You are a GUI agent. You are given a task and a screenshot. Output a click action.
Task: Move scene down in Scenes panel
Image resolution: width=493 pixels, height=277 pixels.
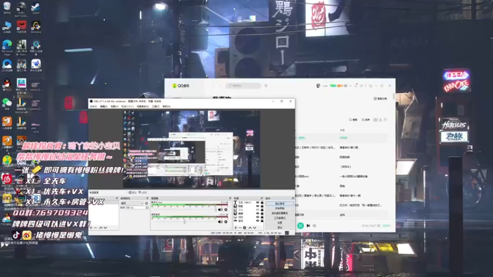pyautogui.click(x=105, y=228)
